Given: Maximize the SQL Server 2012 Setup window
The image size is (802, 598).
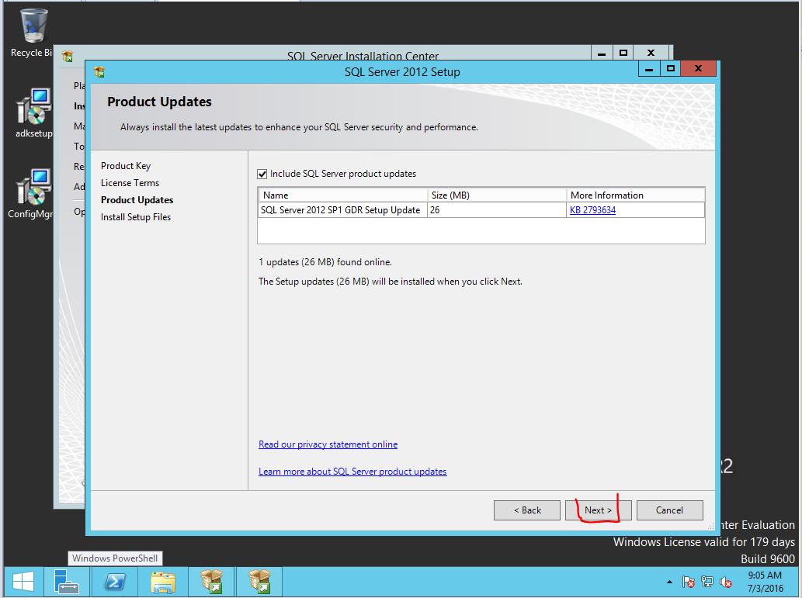Looking at the screenshot, I should click(x=671, y=68).
